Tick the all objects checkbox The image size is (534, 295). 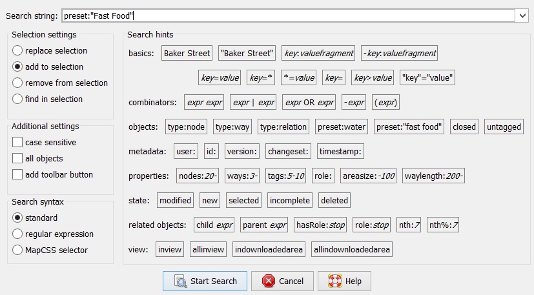17,158
